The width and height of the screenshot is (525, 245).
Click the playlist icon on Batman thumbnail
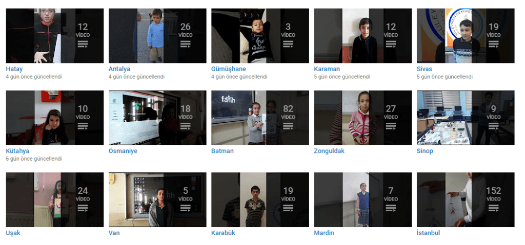pos(288,126)
